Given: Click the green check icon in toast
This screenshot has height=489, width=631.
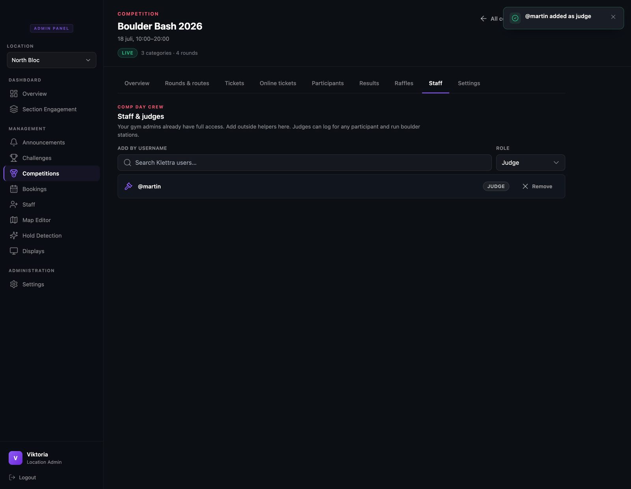Looking at the screenshot, I should point(515,18).
